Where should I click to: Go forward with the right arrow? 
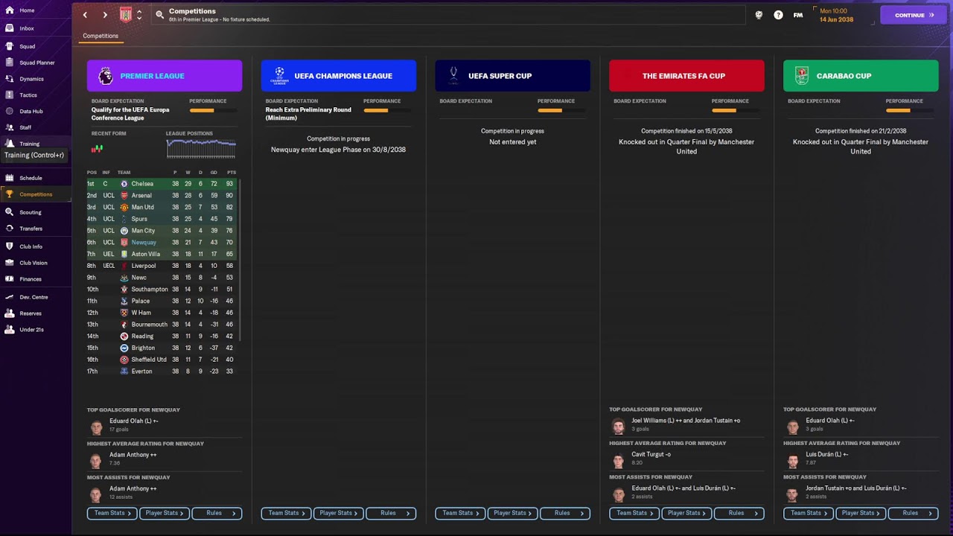click(x=105, y=15)
